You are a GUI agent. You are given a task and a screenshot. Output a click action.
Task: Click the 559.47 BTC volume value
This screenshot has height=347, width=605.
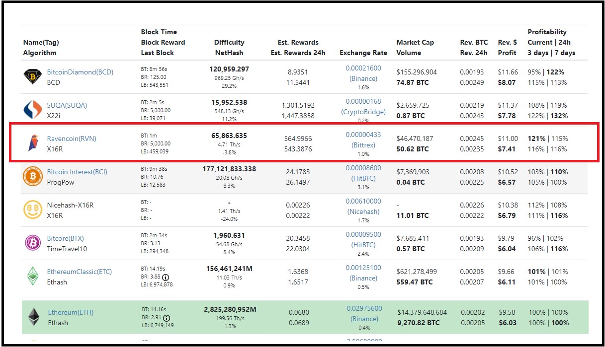(414, 282)
